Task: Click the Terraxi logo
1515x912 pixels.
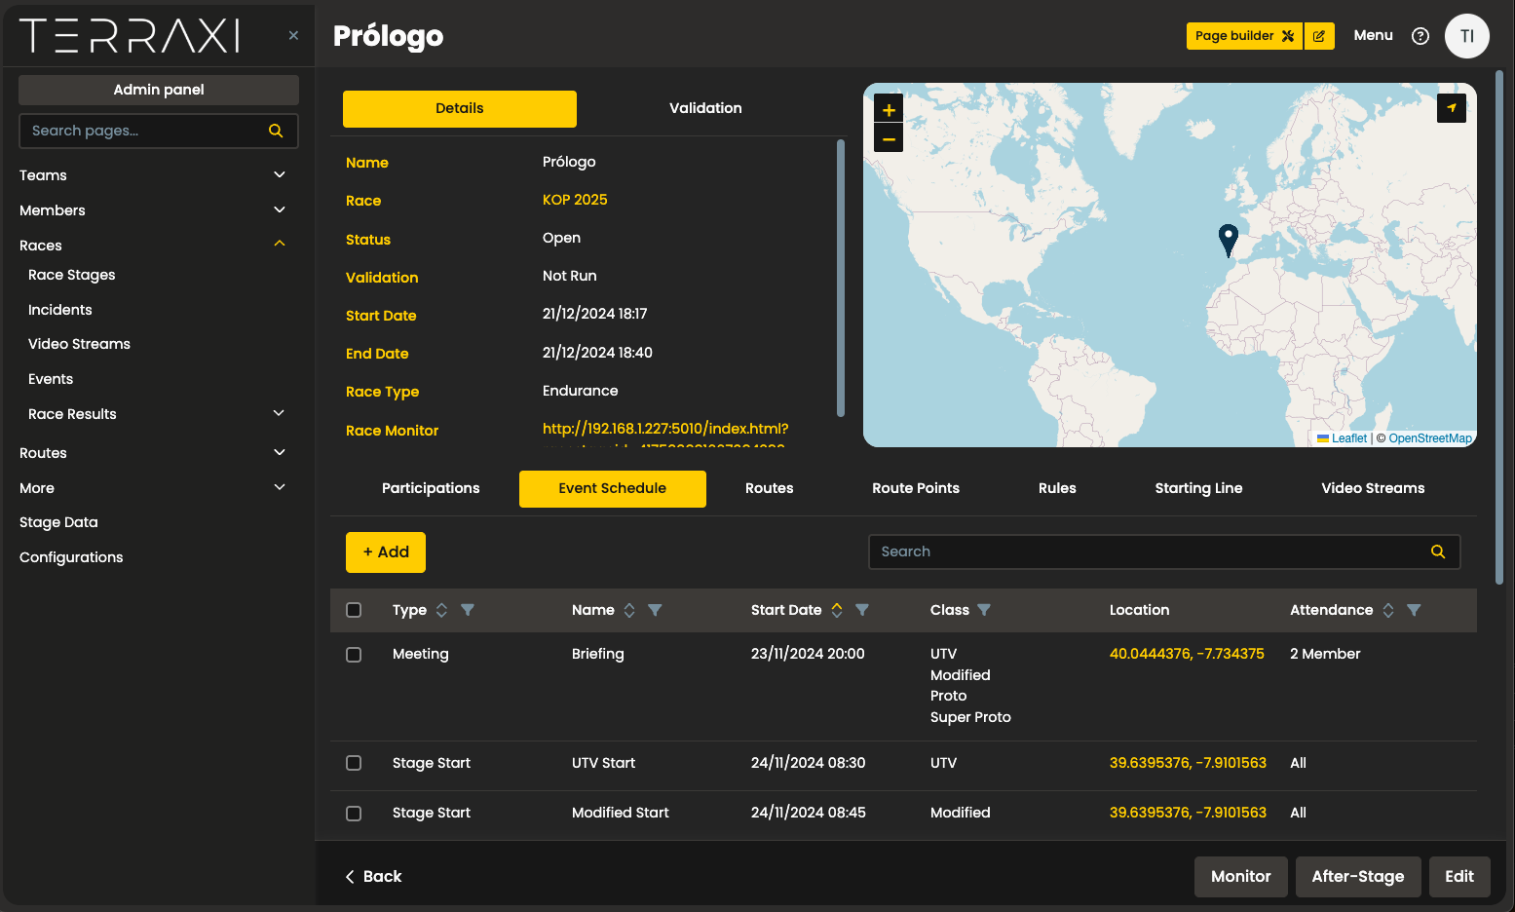Action: 130,36
